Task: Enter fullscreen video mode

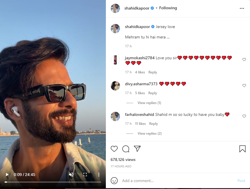Action: tap(85, 175)
